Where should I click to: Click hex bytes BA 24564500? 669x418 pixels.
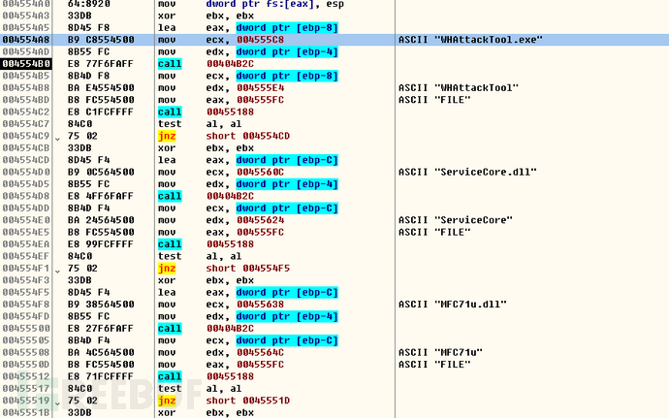101,220
